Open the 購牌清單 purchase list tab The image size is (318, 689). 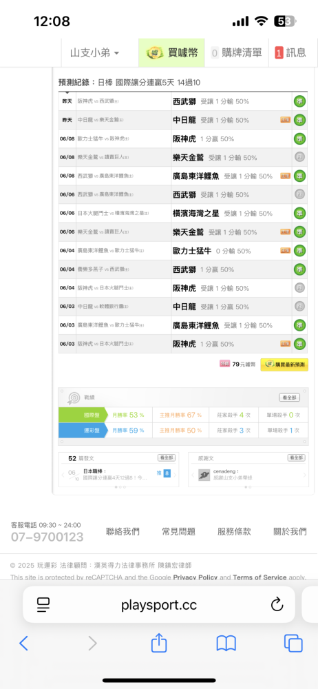click(236, 53)
